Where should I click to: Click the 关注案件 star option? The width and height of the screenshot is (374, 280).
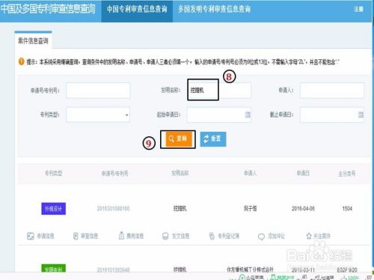(x=318, y=236)
